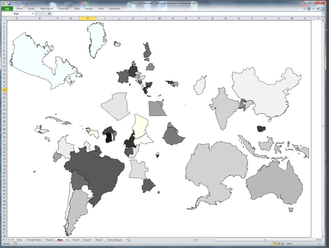Viewport: 329px width, 248px height.
Task: Switch to Page Break Preview view
Action: (x=283, y=244)
